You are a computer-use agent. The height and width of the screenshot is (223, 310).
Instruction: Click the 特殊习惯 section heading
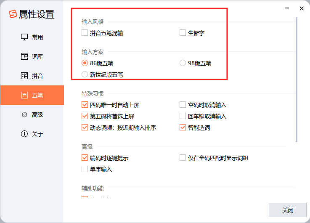(x=93, y=93)
